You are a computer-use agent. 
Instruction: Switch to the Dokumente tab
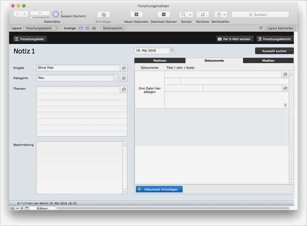(214, 61)
